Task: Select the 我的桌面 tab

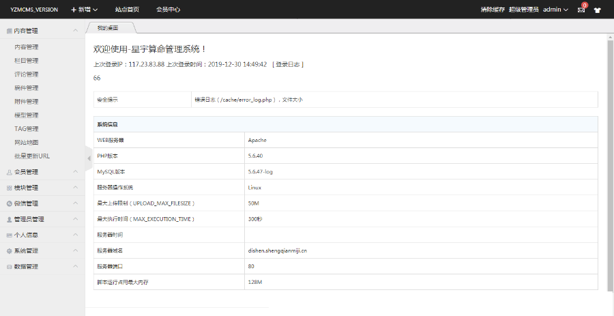Action: click(x=108, y=28)
